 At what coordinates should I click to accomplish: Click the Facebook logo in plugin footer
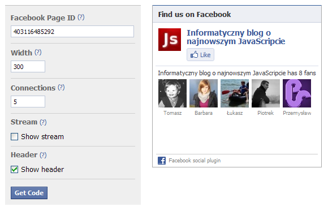pos(162,161)
